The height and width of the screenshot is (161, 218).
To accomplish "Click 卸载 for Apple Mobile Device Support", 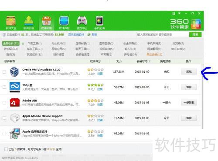I will [189, 118].
